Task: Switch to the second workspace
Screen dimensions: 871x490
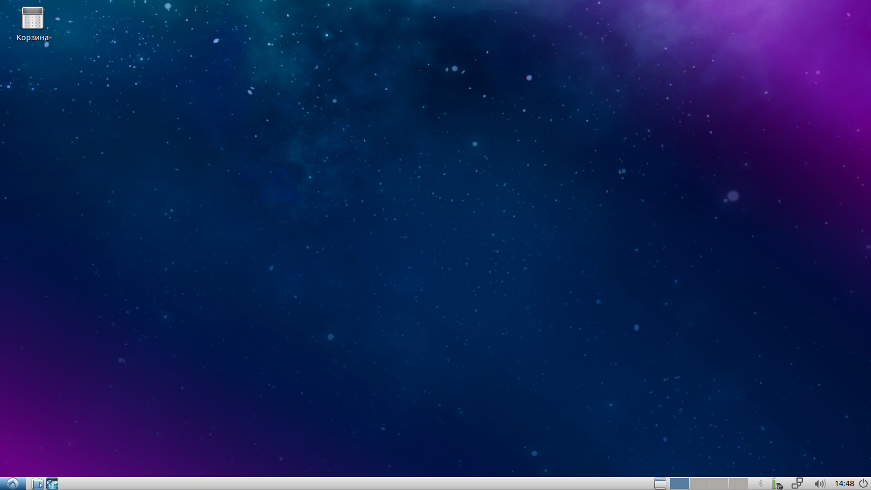Action: coord(699,483)
